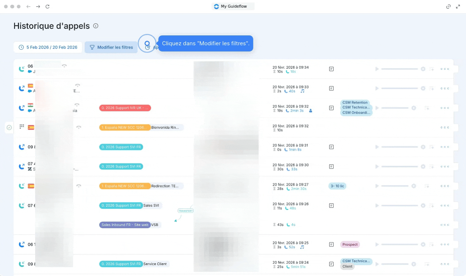Image resolution: width=466 pixels, height=276 pixels.
Task: Click the Prospect tag on the 09:25 call
Action: tap(350, 245)
